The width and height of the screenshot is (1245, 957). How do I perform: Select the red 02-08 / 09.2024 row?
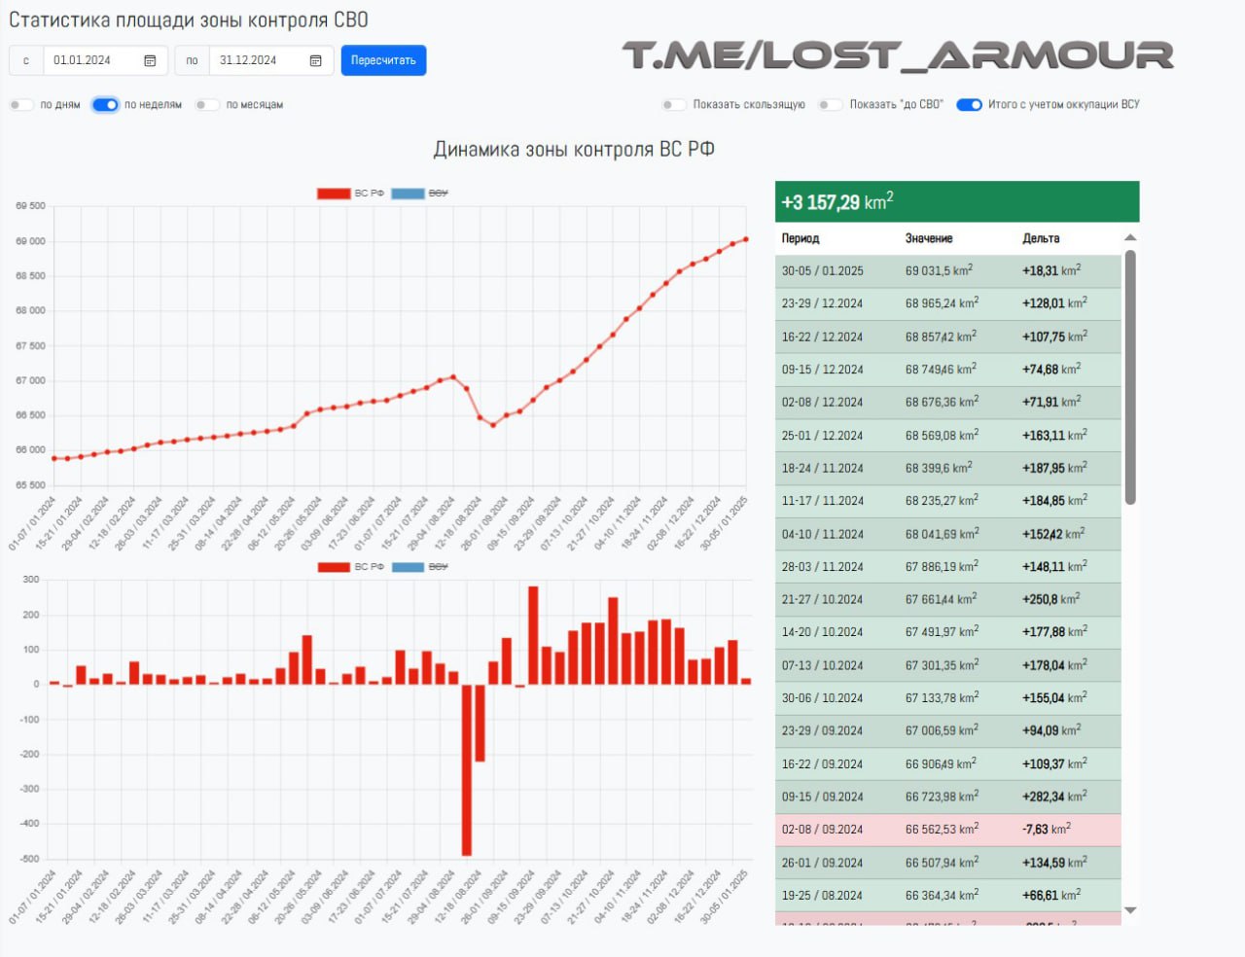click(x=948, y=830)
